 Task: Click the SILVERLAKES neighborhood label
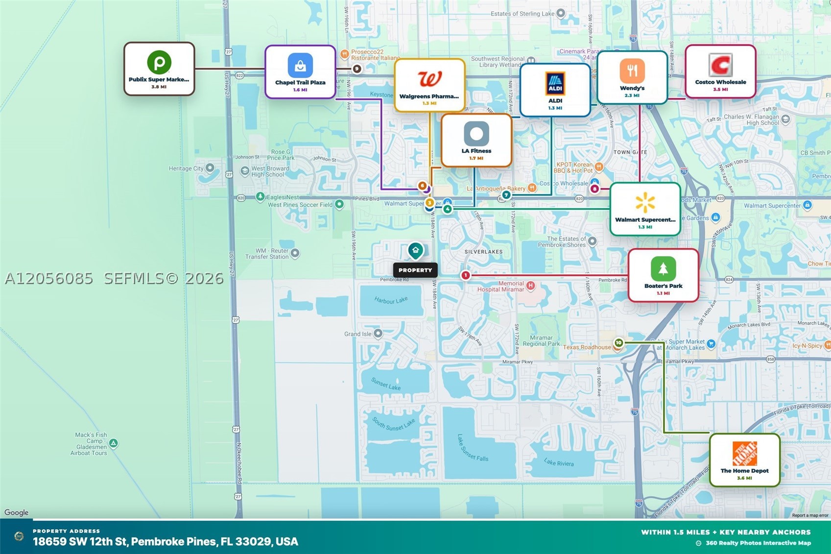click(483, 252)
